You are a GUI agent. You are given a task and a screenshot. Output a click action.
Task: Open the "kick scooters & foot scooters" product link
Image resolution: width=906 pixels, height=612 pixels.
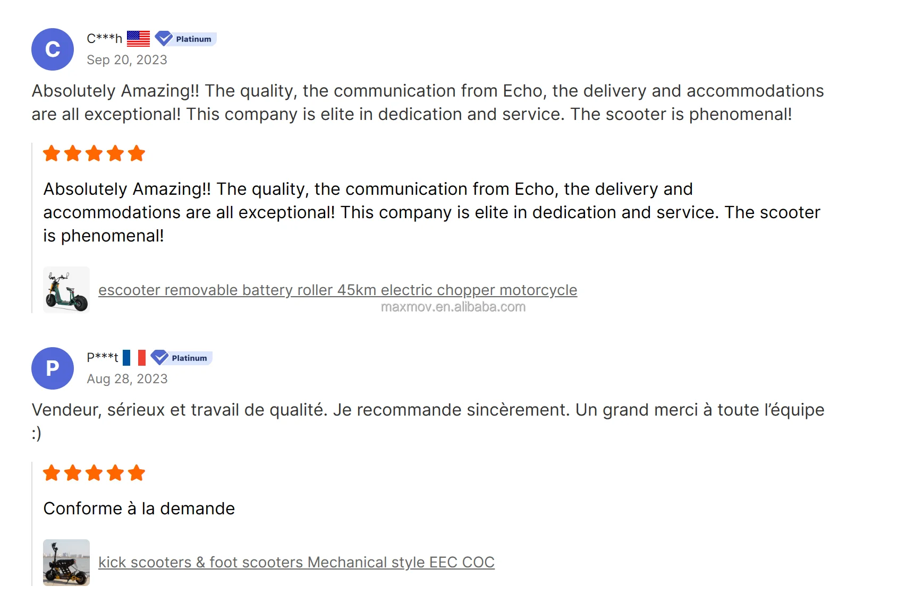tap(296, 563)
